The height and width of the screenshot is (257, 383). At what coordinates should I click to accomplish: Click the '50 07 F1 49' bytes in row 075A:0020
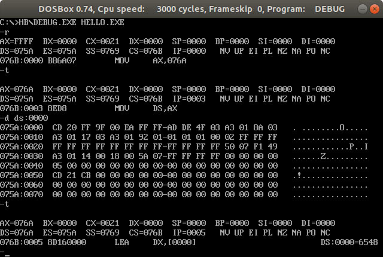(251, 146)
